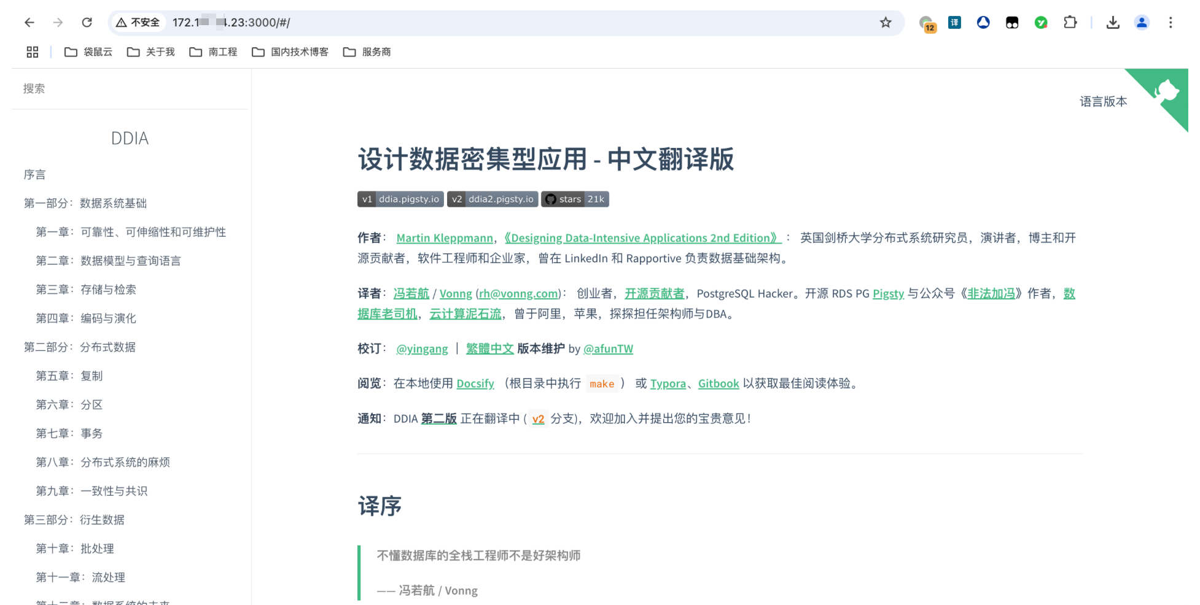
Task: Open the black square extension icon
Action: [x=1012, y=23]
